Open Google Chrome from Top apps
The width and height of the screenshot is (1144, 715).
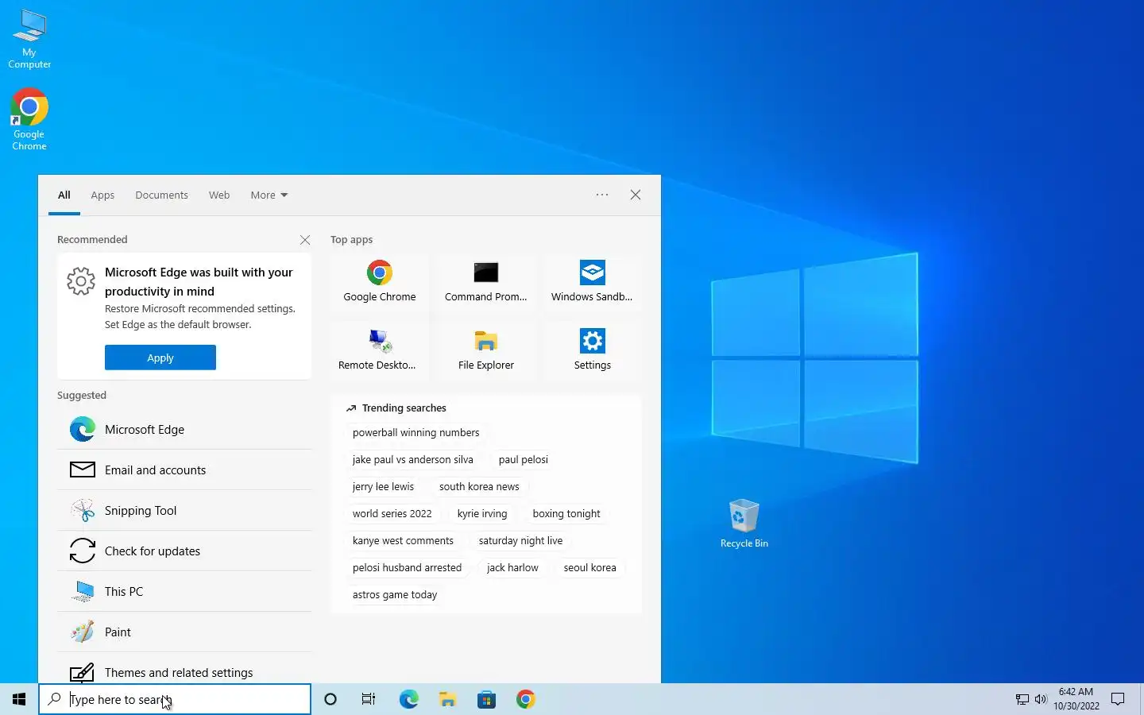(x=380, y=282)
